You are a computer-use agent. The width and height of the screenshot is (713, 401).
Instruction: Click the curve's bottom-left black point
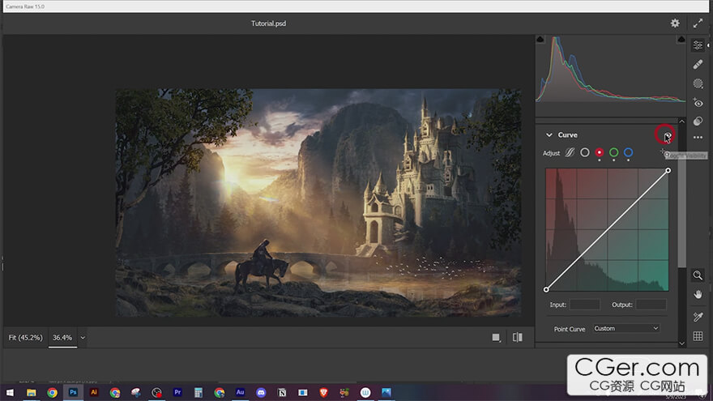click(546, 290)
